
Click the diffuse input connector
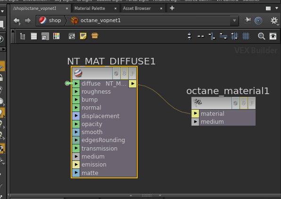pyautogui.click(x=76, y=83)
